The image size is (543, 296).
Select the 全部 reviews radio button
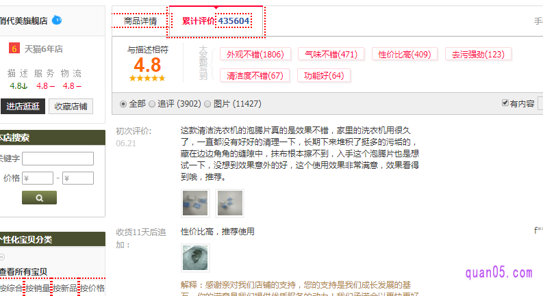pyautogui.click(x=123, y=104)
